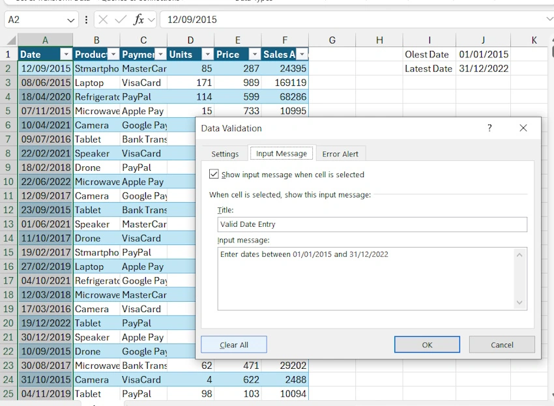Click sales amount cell 29202
Viewport: 554px width, 406px height.
pos(285,366)
